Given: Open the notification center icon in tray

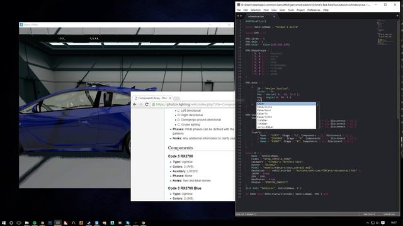Looking at the screenshot, I should pyautogui.click(x=383, y=223).
